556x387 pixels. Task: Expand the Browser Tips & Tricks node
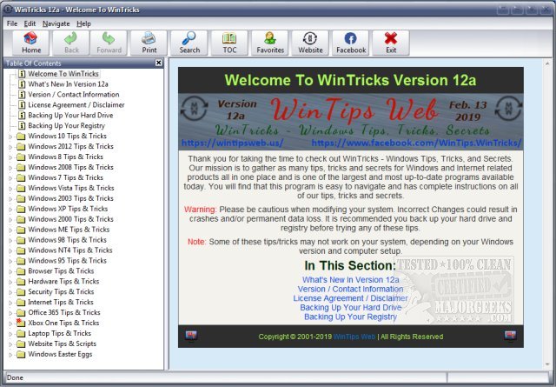tap(10, 271)
